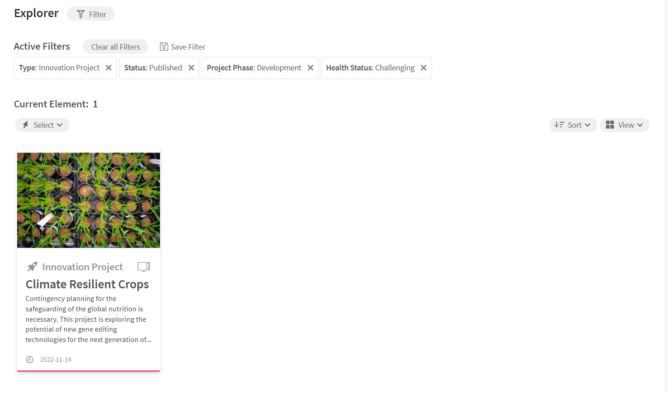Open the View dropdown chevron
Screen dimensions: 668x393
pos(640,125)
